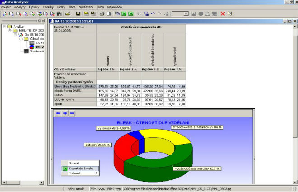
Task: Click the vertical scrollbar up arrow
Action: click(x=295, y=26)
